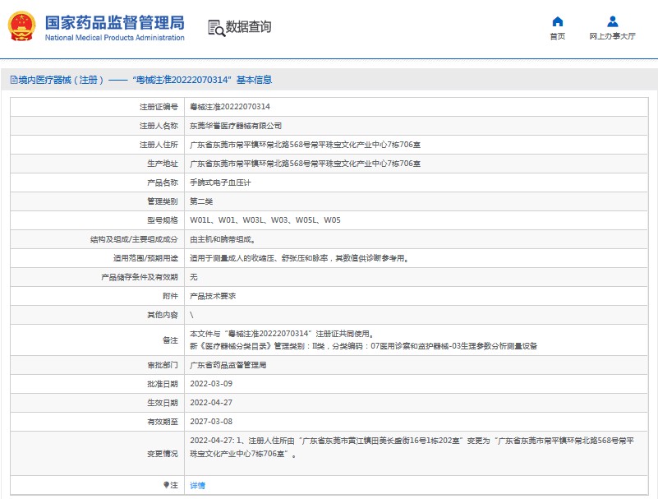The height and width of the screenshot is (499, 658).
Task: Click the approval date 2022-03-09
Action: [211, 384]
